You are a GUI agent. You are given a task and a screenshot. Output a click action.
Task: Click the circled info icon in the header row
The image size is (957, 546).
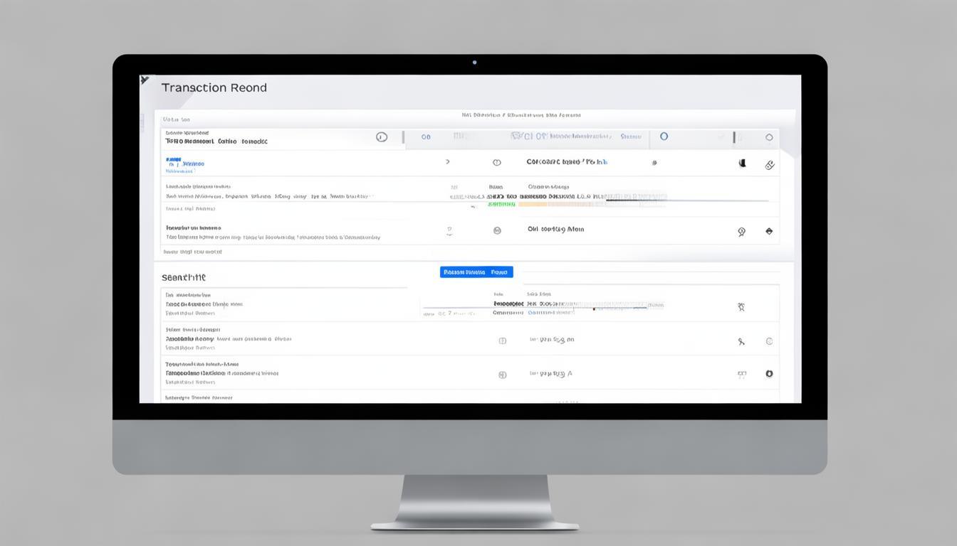tap(382, 137)
